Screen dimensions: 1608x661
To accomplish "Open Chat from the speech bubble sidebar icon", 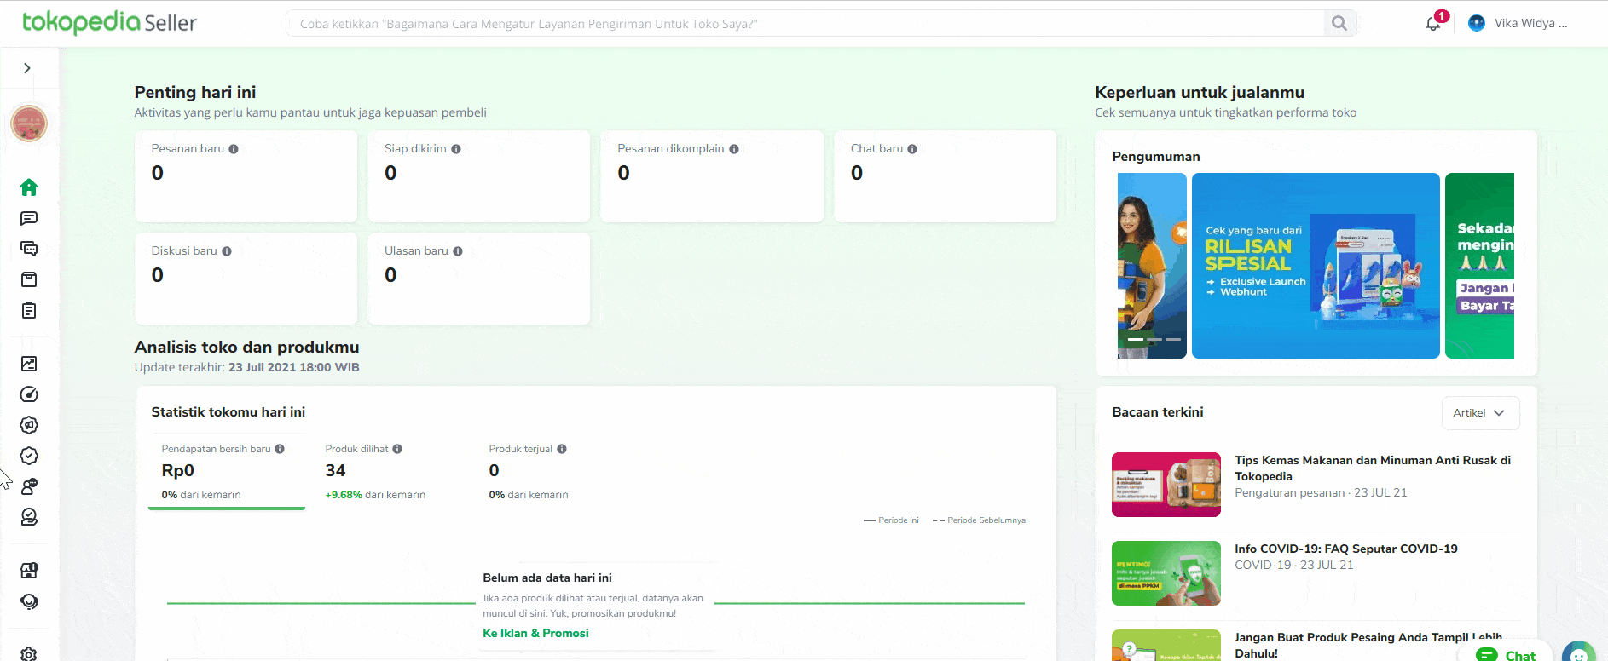I will click(29, 218).
